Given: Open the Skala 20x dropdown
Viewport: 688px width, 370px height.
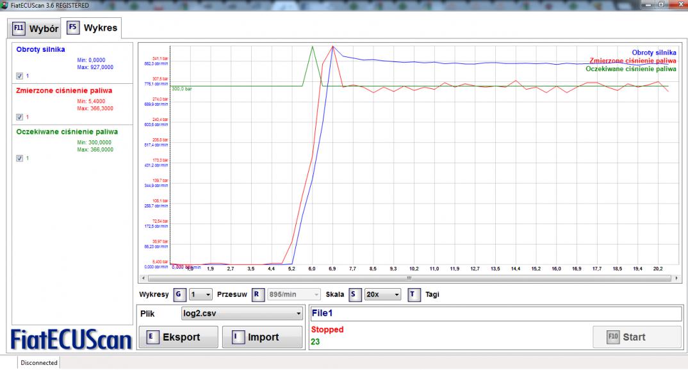Looking at the screenshot, I should (x=382, y=294).
